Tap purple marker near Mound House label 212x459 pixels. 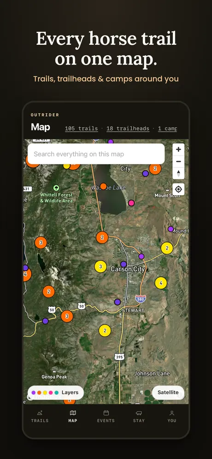[x=171, y=229]
